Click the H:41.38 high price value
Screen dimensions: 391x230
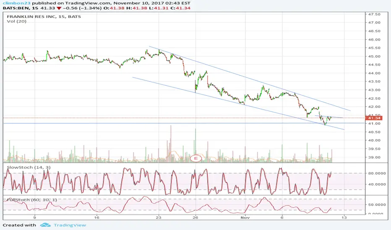tap(137, 8)
